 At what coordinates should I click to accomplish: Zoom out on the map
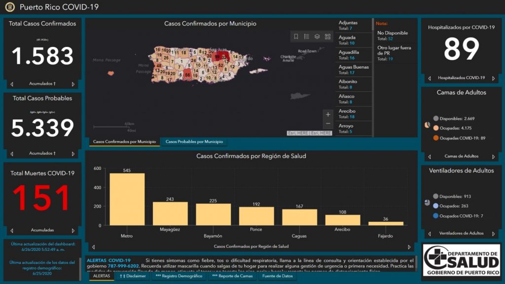(328, 123)
